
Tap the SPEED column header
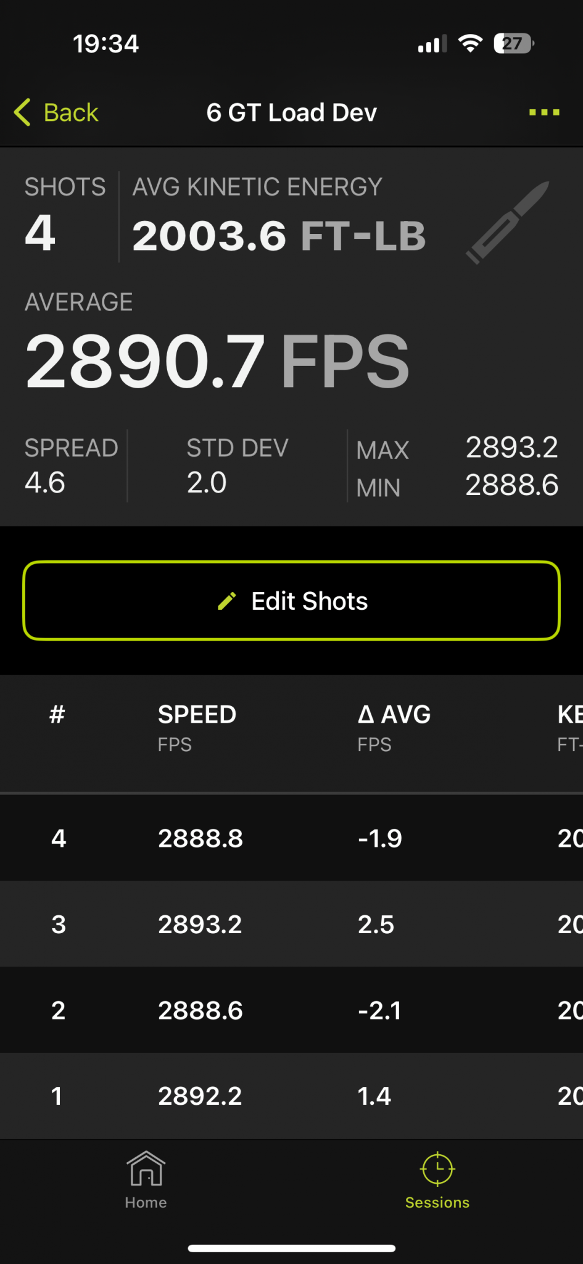coord(197,715)
